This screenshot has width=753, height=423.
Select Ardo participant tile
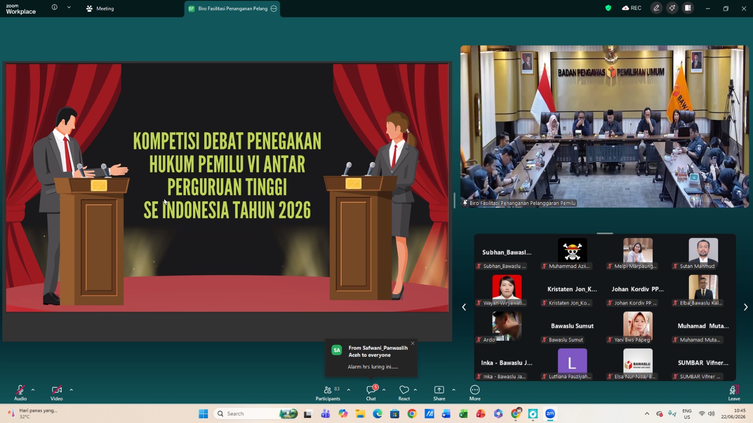[507, 327]
